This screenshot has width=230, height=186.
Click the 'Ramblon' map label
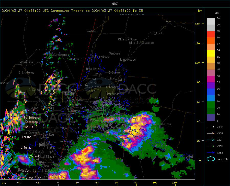click(92, 31)
